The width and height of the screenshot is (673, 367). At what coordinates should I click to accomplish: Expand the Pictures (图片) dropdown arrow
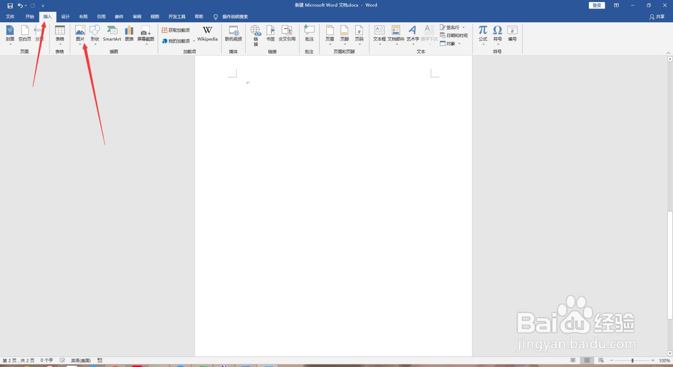(x=80, y=44)
